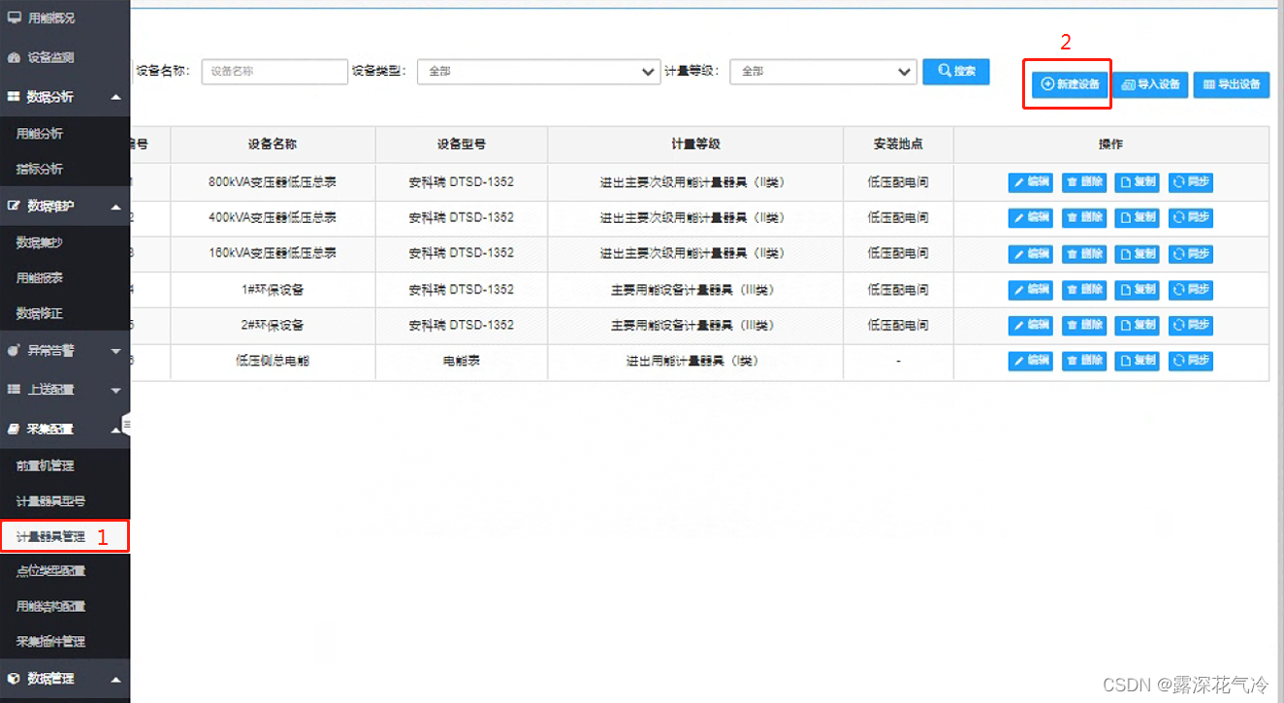Sync the 1#环保设备 row
Screen dimensions: 1284x703
click(1191, 290)
